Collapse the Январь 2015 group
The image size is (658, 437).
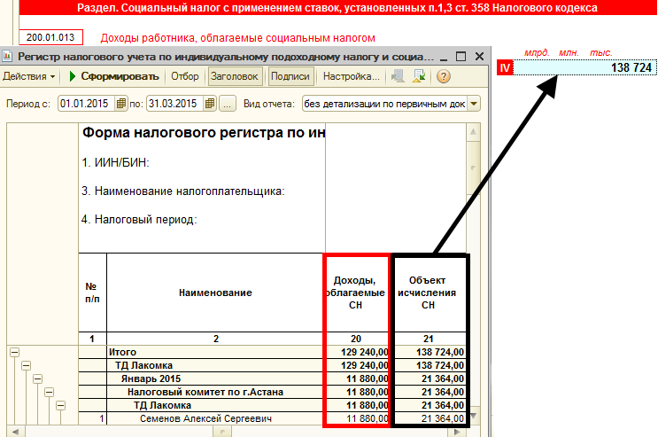click(x=36, y=378)
